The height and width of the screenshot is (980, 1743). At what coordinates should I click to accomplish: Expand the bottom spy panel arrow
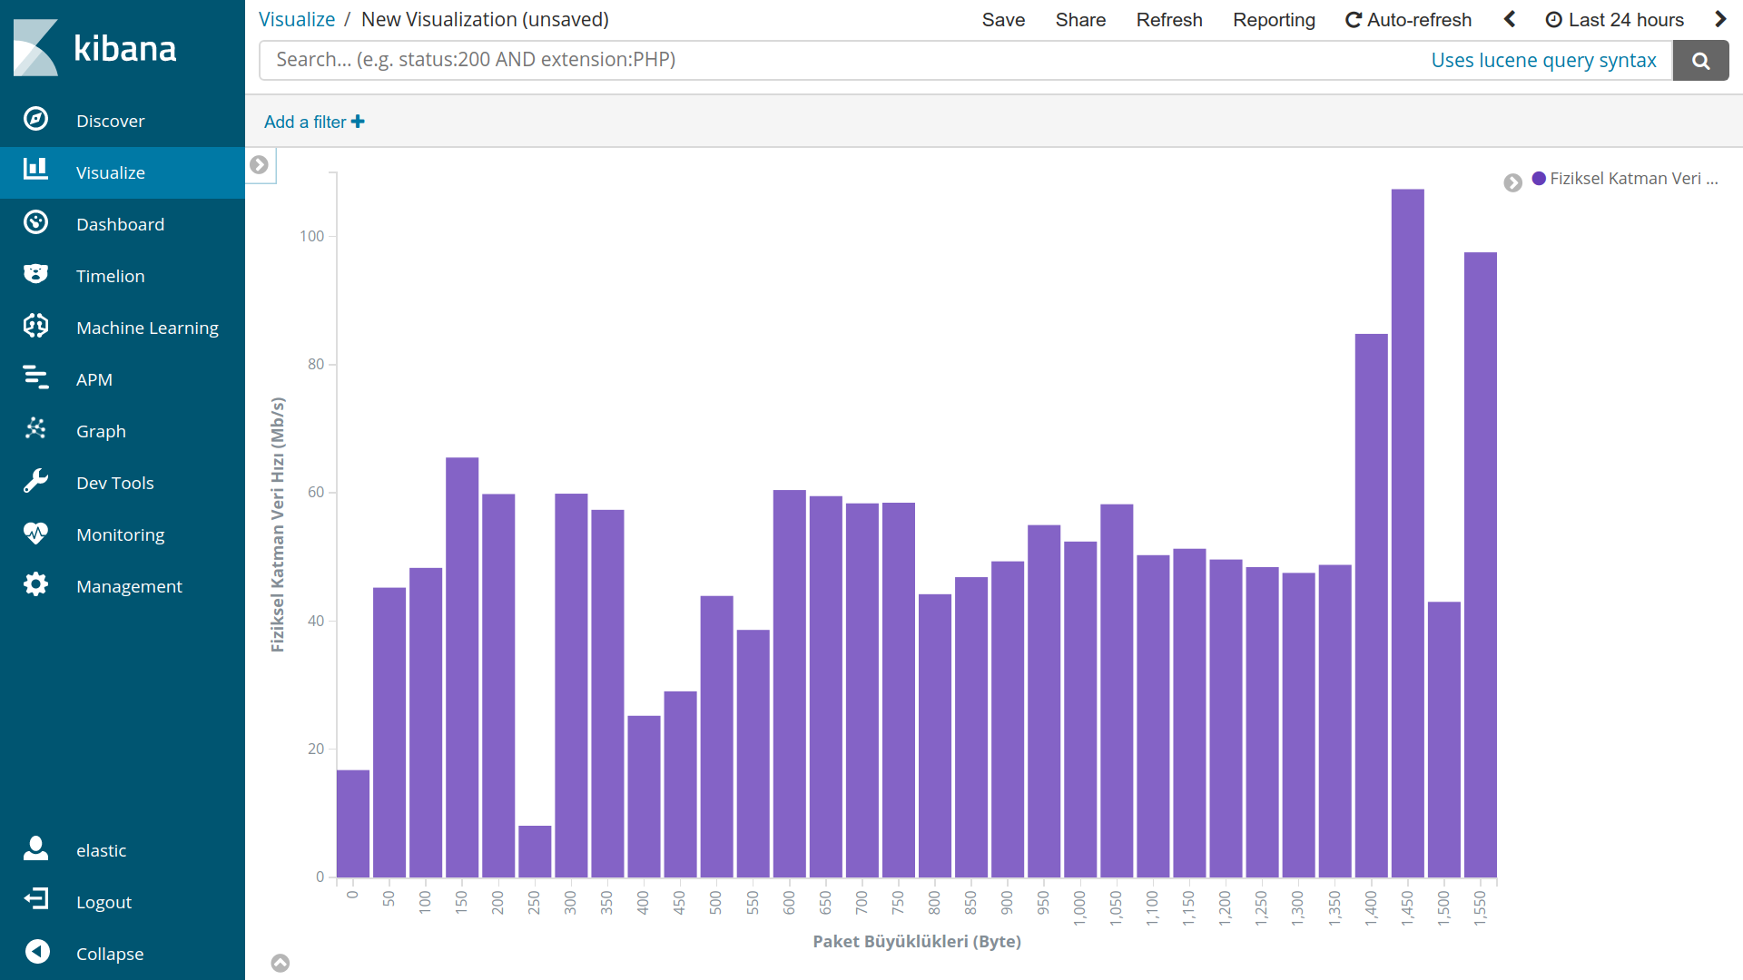point(281,964)
